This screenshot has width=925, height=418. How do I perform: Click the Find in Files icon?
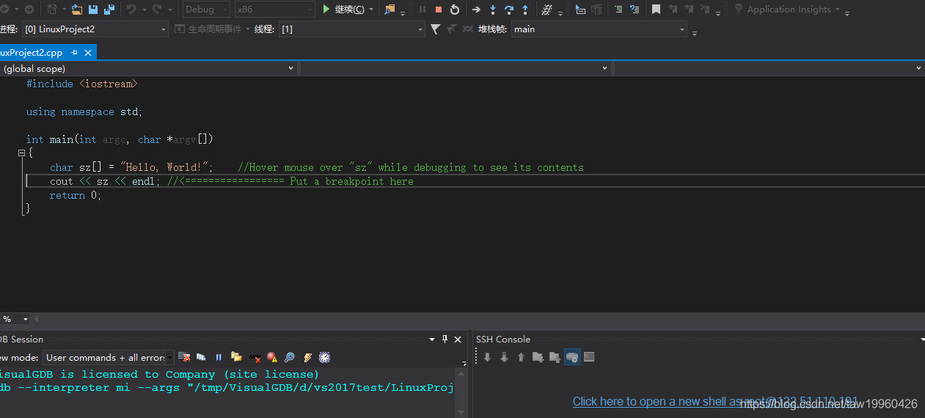[390, 10]
